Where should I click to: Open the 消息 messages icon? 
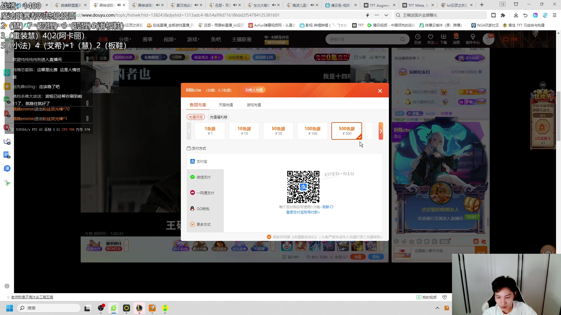[456, 39]
